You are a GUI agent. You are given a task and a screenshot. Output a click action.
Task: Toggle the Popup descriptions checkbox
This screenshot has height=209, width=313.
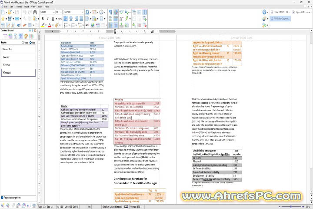point(2,198)
